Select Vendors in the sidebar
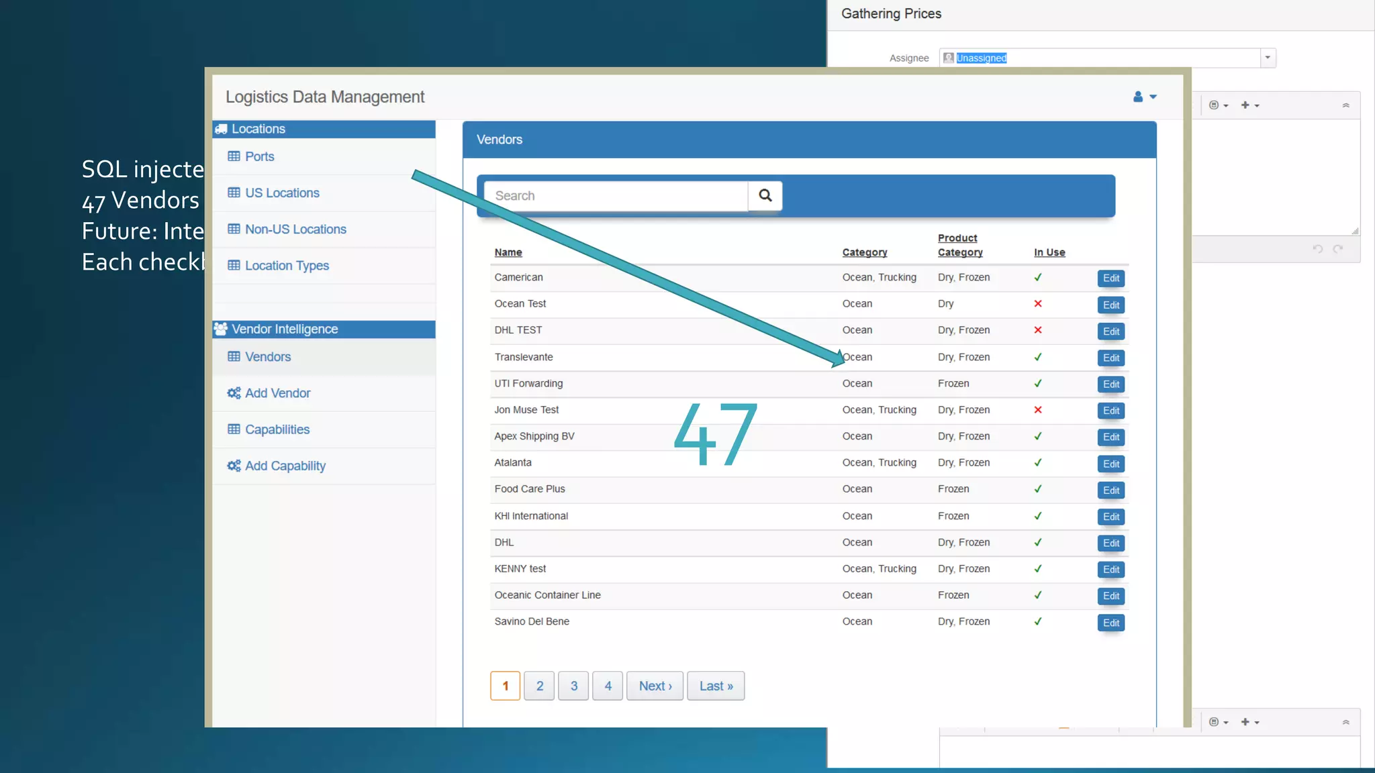1375x773 pixels. click(268, 356)
